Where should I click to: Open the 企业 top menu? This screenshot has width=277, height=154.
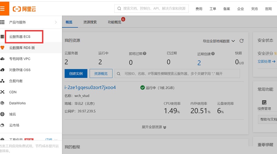coord(240,9)
